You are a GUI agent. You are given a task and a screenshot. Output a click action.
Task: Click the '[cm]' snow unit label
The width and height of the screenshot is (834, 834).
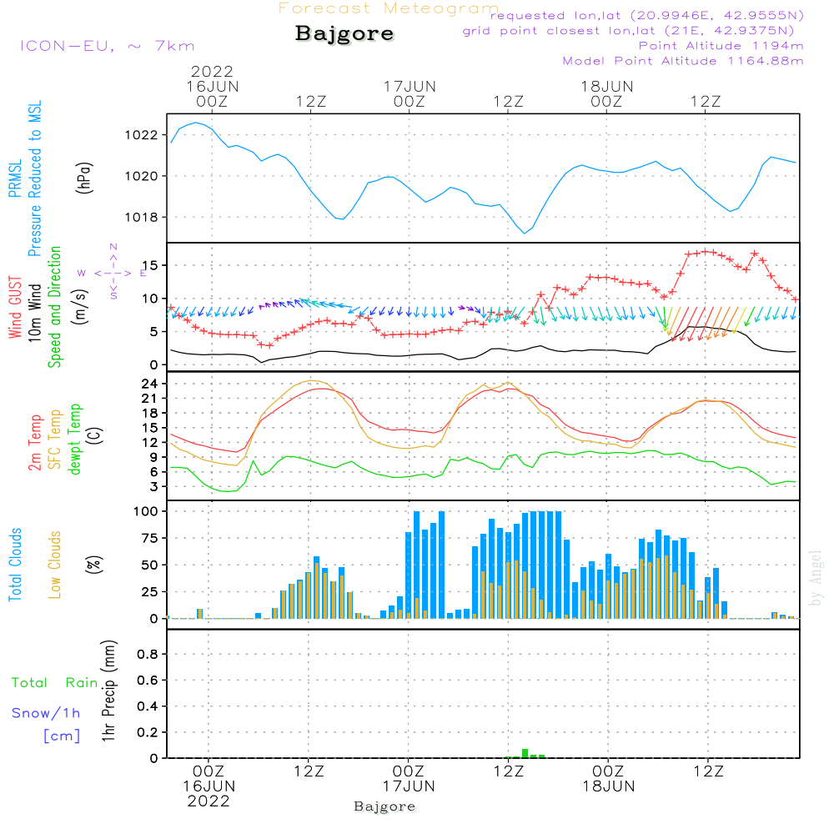62,736
